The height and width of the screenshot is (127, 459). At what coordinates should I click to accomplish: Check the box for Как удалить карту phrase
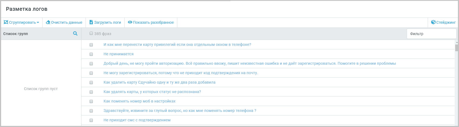(91, 83)
